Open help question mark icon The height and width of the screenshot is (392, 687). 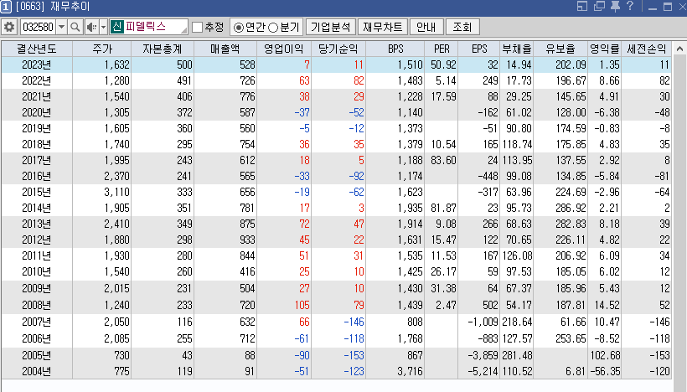629,6
